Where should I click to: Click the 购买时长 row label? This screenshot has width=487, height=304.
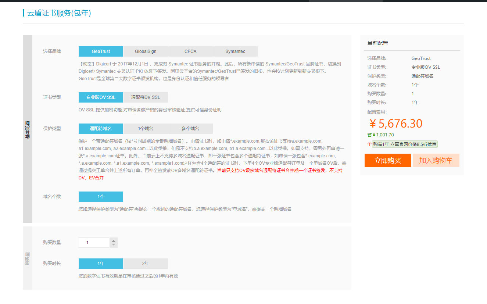pyautogui.click(x=52, y=264)
